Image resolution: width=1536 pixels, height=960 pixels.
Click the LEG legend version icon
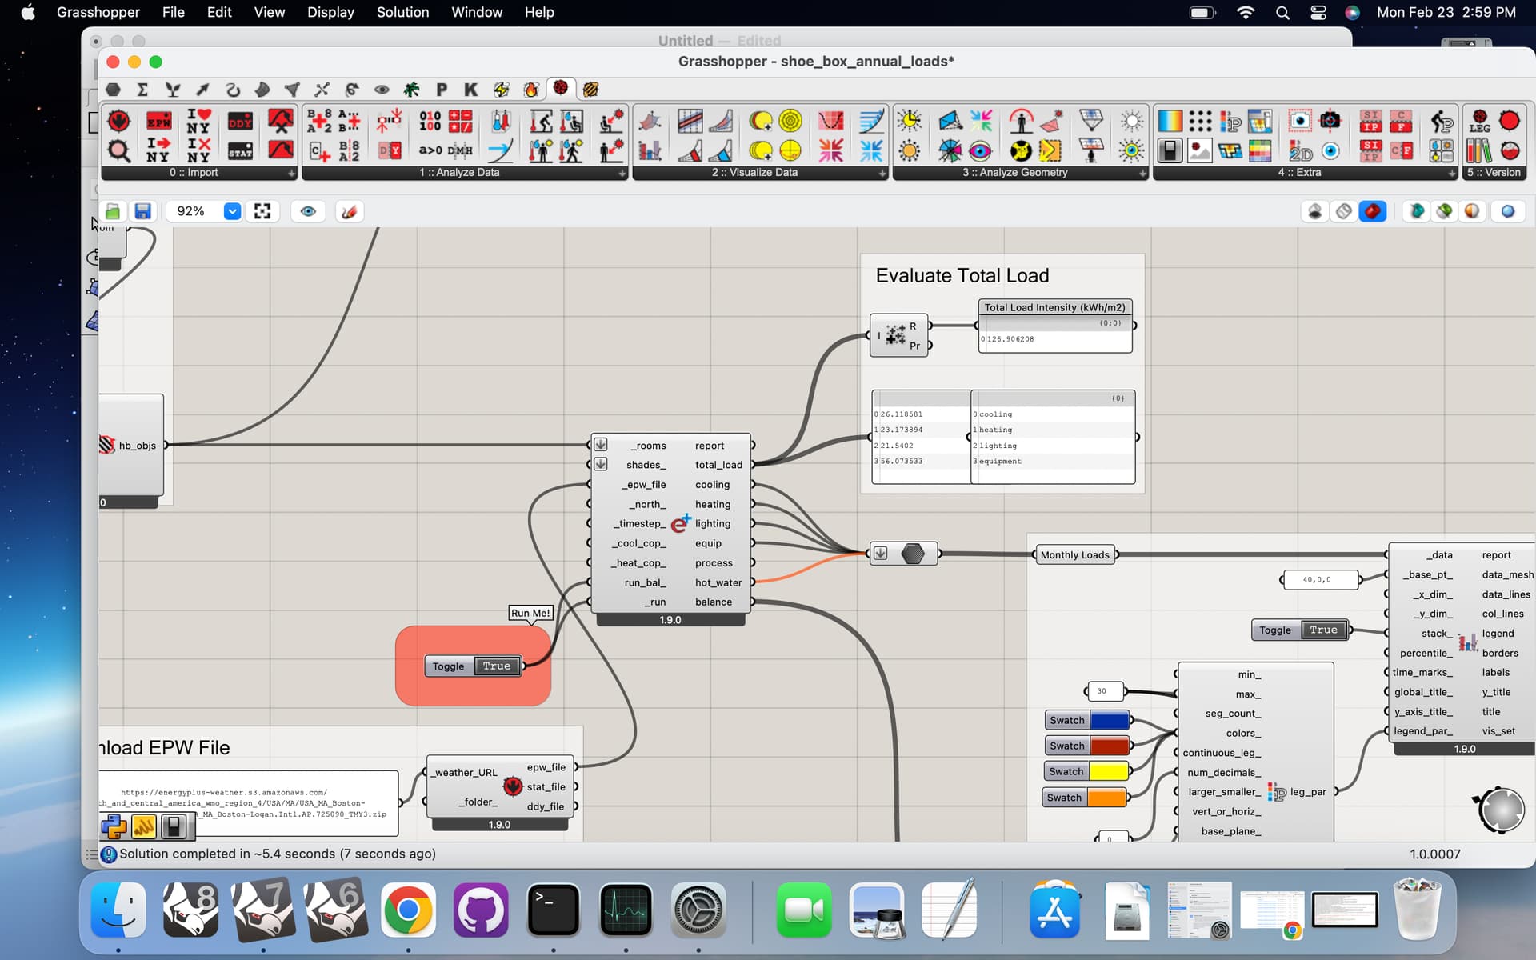click(1479, 122)
